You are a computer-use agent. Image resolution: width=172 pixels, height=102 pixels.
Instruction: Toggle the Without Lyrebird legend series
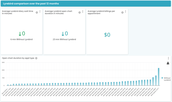tap(166, 79)
